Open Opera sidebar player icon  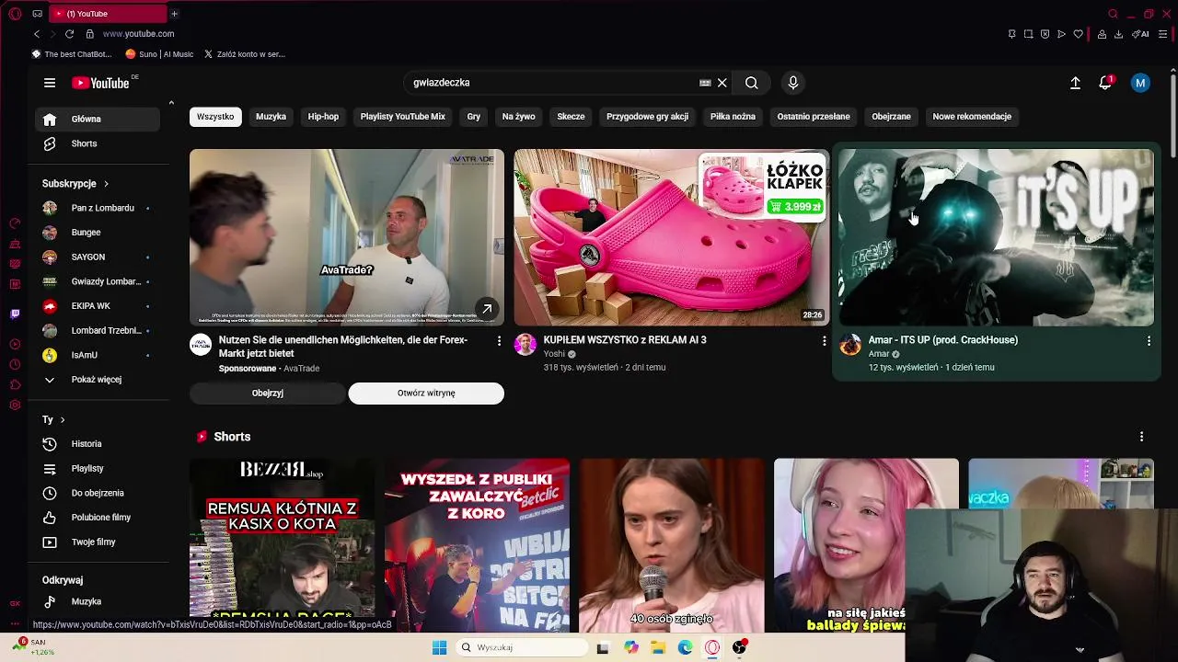[15, 345]
